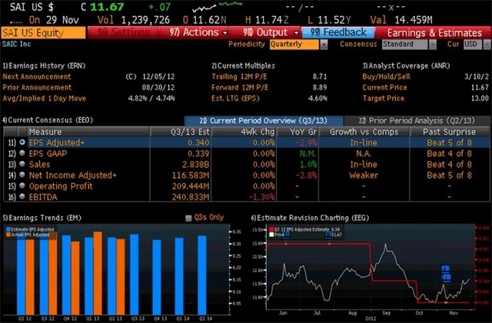The height and width of the screenshot is (323, 492).
Task: Open the Cur USD currency dropdown
Action: pyautogui.click(x=474, y=45)
